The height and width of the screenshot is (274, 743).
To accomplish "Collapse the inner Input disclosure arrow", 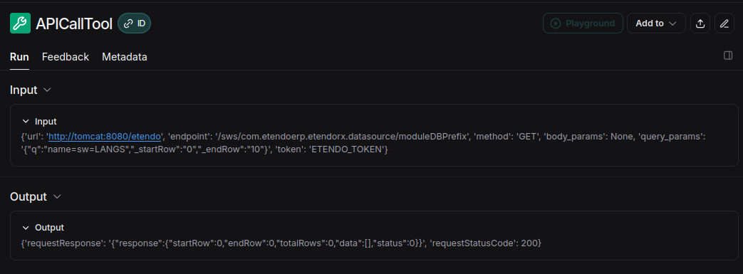I will click(x=26, y=121).
